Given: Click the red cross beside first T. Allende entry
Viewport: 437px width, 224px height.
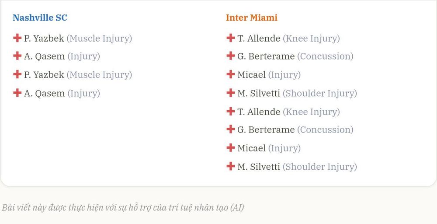Looking at the screenshot, I should [230, 38].
